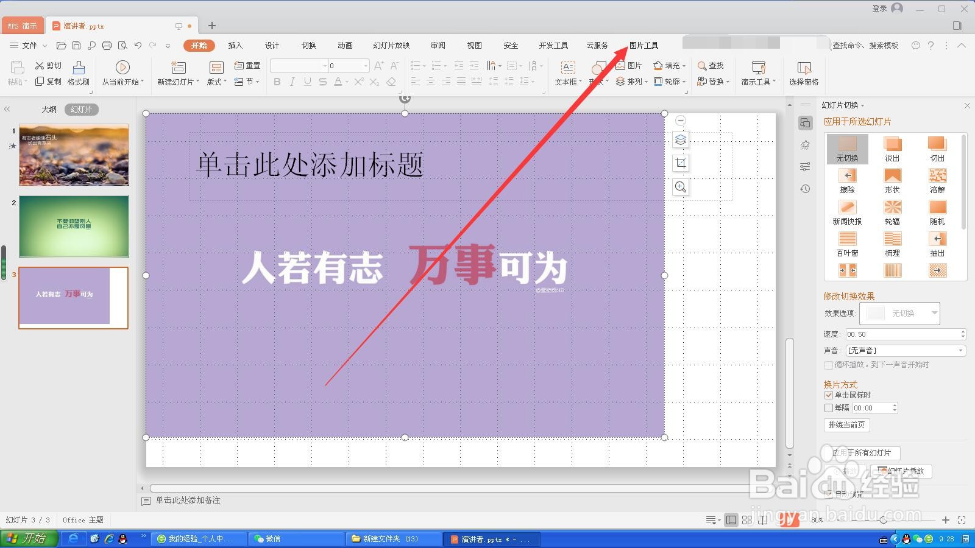This screenshot has height=548, width=975.
Task: Select the 百叶窗 transition effect
Action: [x=847, y=244]
